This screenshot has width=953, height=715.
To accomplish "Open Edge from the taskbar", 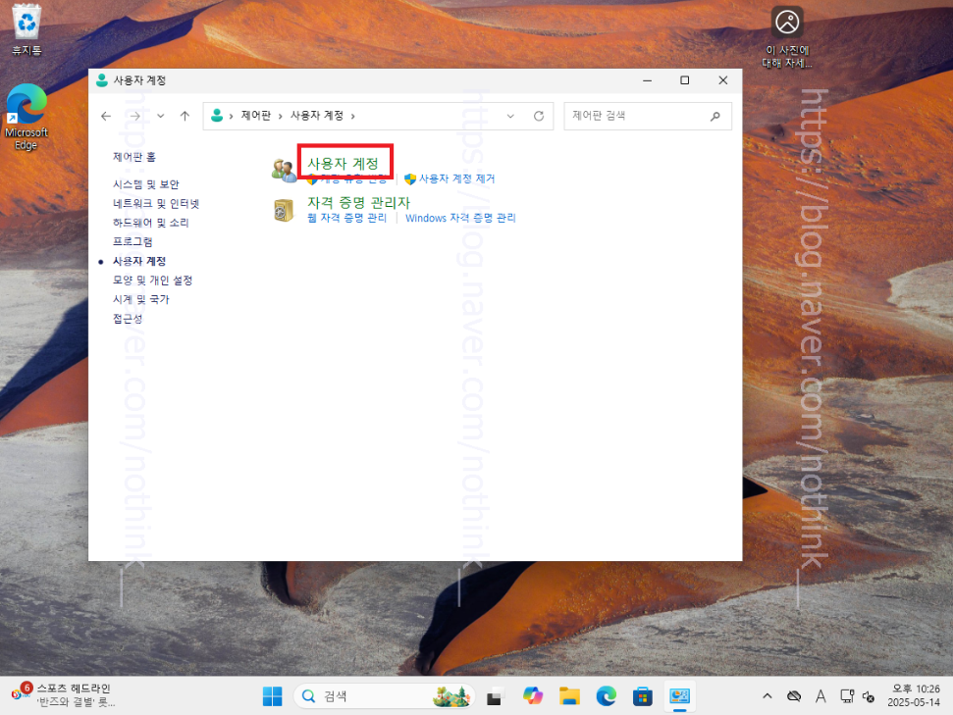I will (x=606, y=696).
